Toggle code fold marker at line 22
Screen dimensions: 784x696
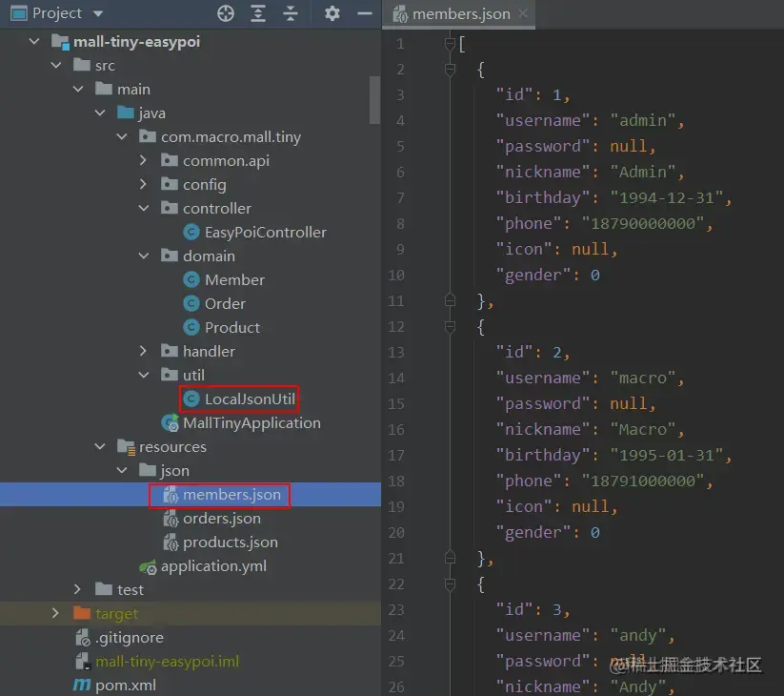tap(450, 584)
